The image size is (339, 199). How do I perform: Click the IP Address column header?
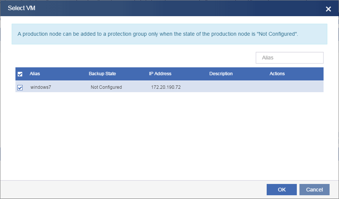(x=160, y=74)
